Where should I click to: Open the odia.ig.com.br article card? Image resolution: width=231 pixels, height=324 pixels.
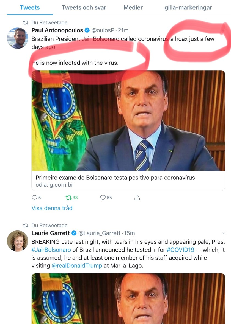[128, 181]
